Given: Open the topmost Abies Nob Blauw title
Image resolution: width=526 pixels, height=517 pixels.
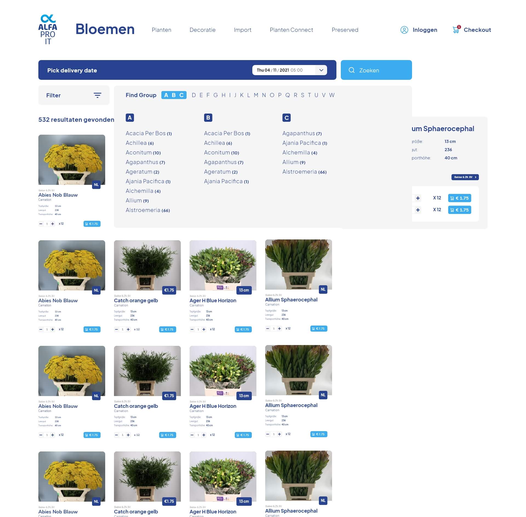Looking at the screenshot, I should coord(58,195).
